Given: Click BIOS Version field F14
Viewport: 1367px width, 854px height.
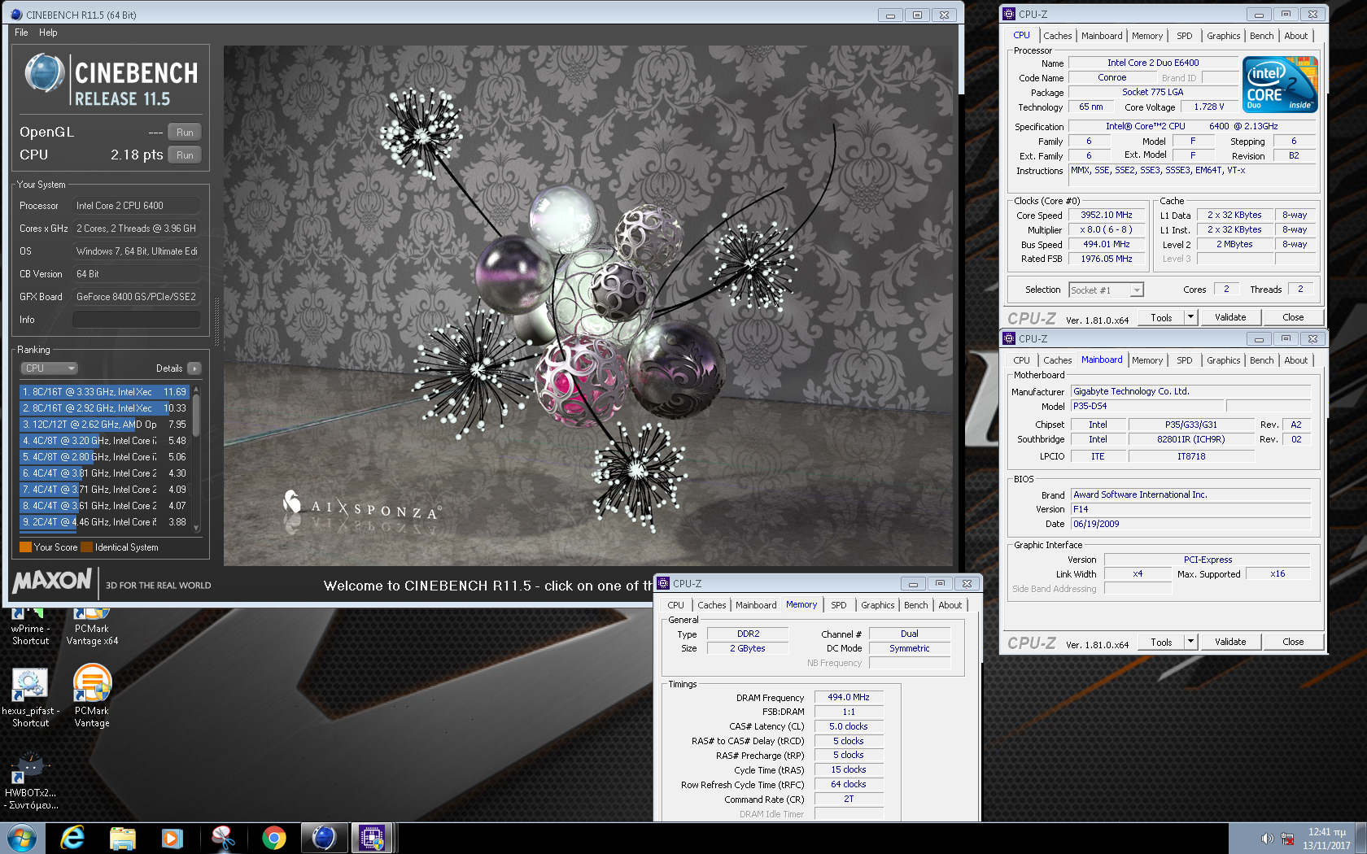Looking at the screenshot, I should 1190,509.
